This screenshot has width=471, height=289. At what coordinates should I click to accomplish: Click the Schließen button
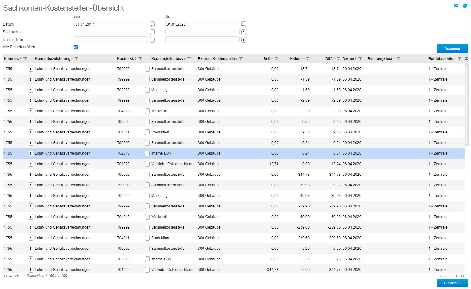[x=452, y=283]
